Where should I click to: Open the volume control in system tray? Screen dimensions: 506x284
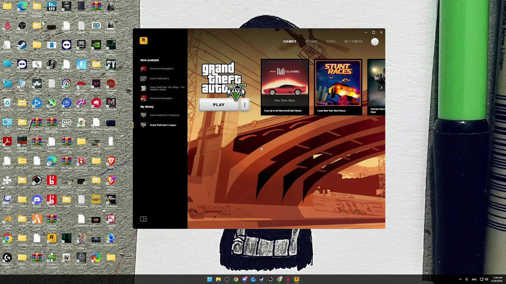point(486,279)
